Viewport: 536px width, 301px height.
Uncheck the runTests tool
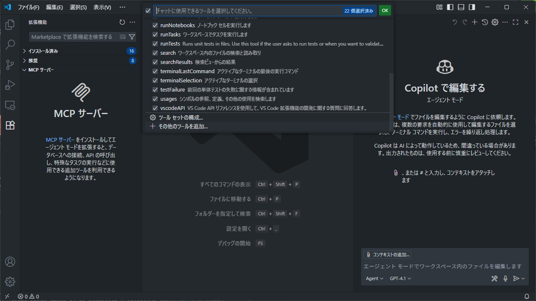click(155, 43)
